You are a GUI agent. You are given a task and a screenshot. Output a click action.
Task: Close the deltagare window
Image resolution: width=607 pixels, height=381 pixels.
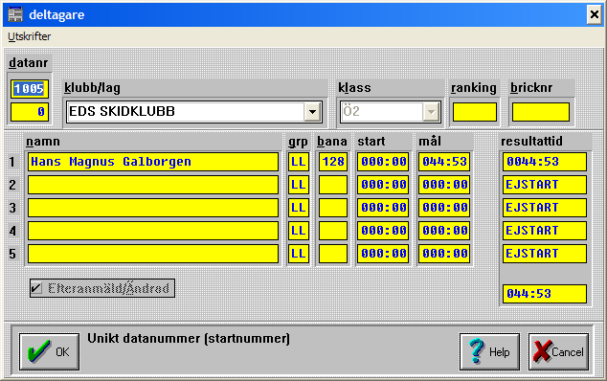[594, 14]
